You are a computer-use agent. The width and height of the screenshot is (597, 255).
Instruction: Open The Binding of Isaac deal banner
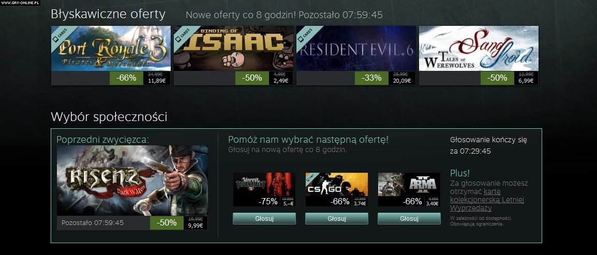click(233, 48)
